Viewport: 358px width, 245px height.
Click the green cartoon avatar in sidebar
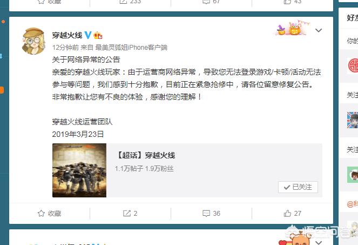[353, 175]
